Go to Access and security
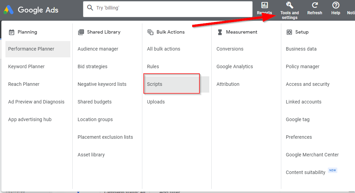 (307, 84)
